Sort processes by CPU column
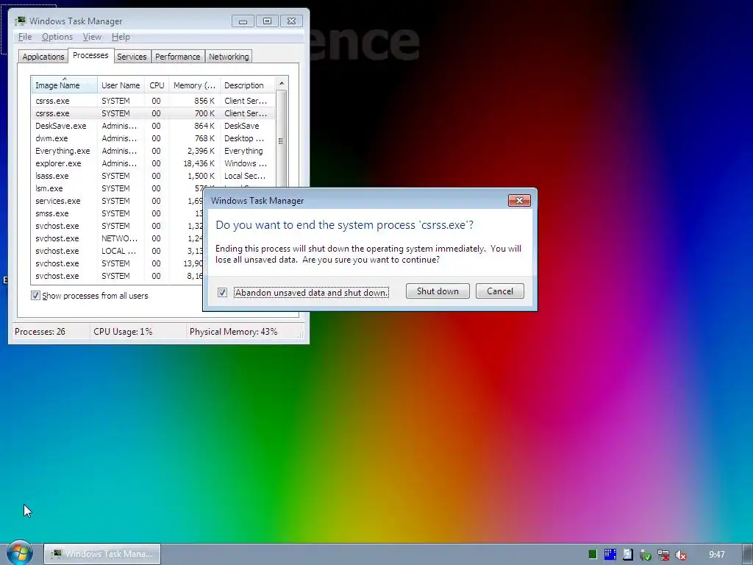Screen dimensions: 753x565 click(x=157, y=85)
